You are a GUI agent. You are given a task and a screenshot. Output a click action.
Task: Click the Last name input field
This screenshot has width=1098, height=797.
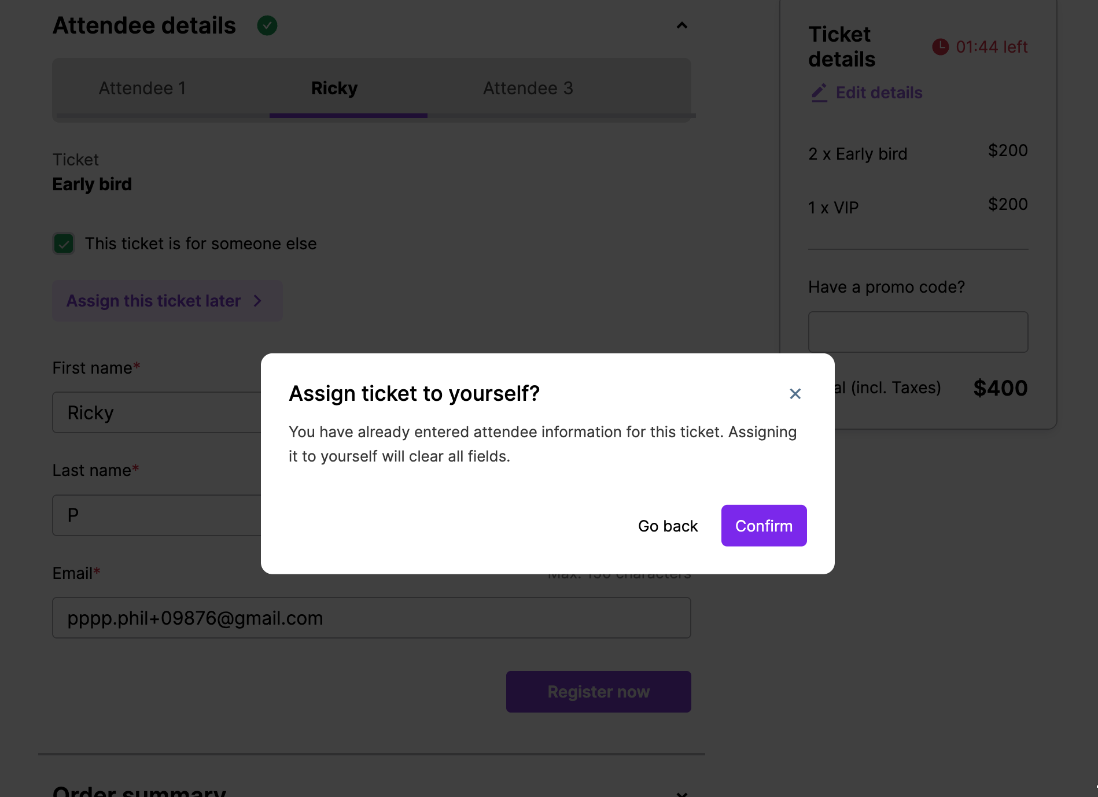(156, 515)
